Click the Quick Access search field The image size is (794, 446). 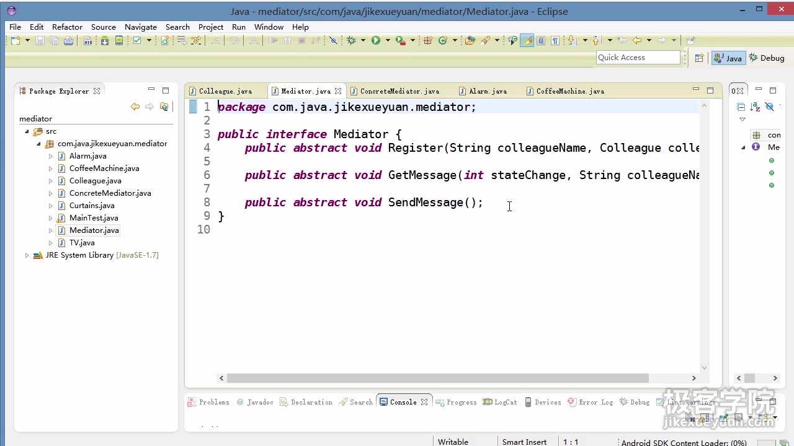[x=638, y=58]
